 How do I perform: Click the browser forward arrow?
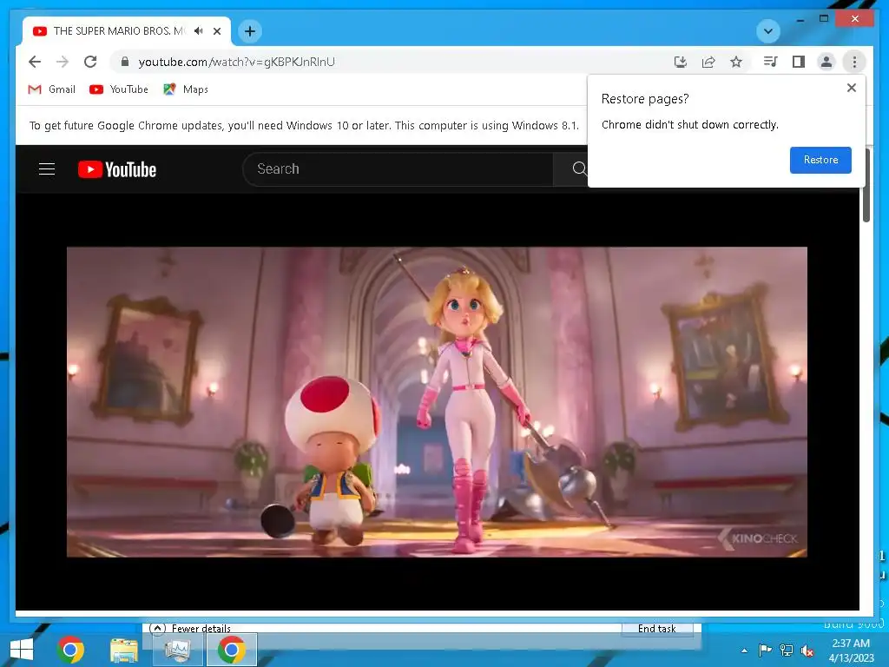(x=63, y=62)
